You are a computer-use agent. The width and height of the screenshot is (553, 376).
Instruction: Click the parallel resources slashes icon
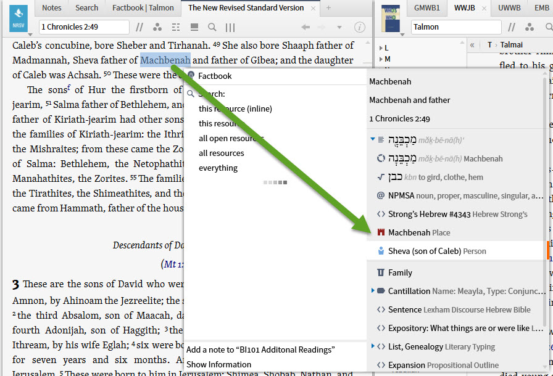pyautogui.click(x=140, y=27)
